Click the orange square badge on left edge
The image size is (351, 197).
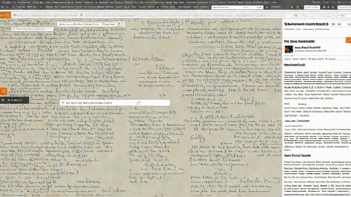coord(3,92)
